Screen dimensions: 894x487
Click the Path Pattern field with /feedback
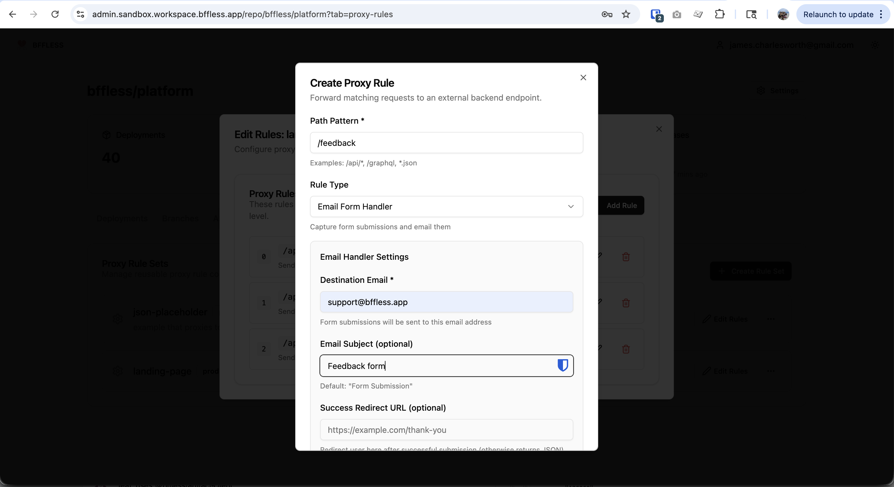(x=446, y=143)
